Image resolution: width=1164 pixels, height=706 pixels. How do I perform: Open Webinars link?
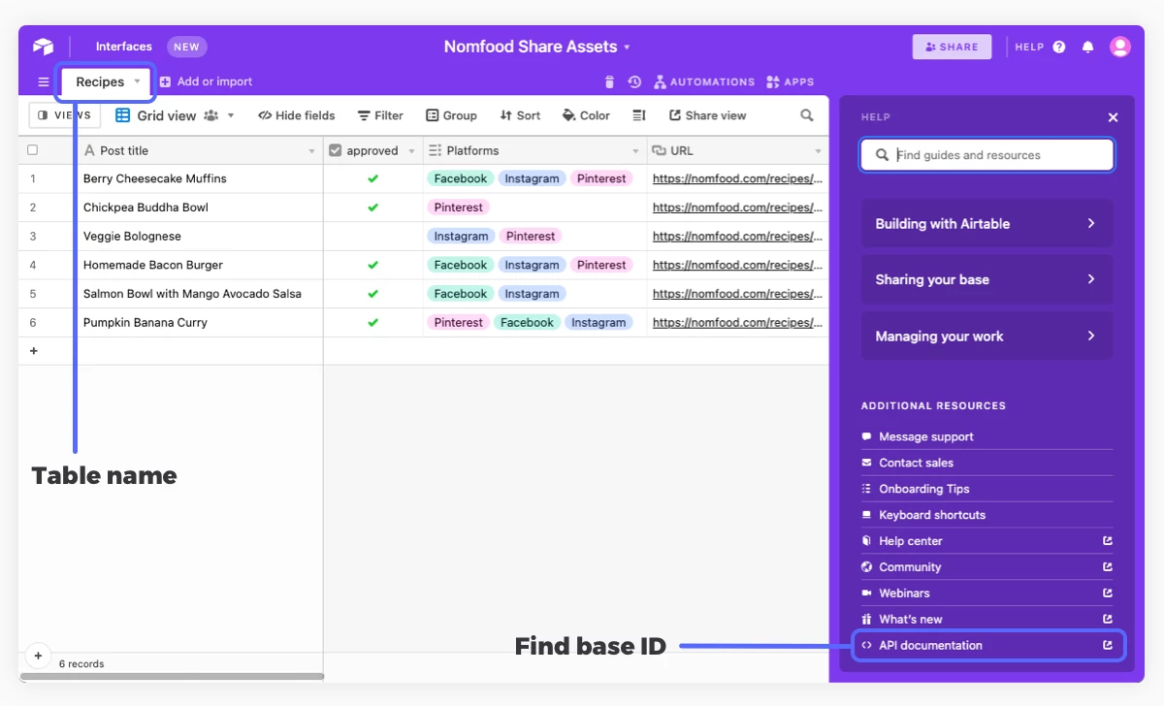click(986, 593)
